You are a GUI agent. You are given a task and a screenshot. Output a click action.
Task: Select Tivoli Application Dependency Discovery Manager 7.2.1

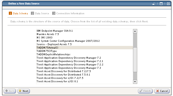point(84,61)
